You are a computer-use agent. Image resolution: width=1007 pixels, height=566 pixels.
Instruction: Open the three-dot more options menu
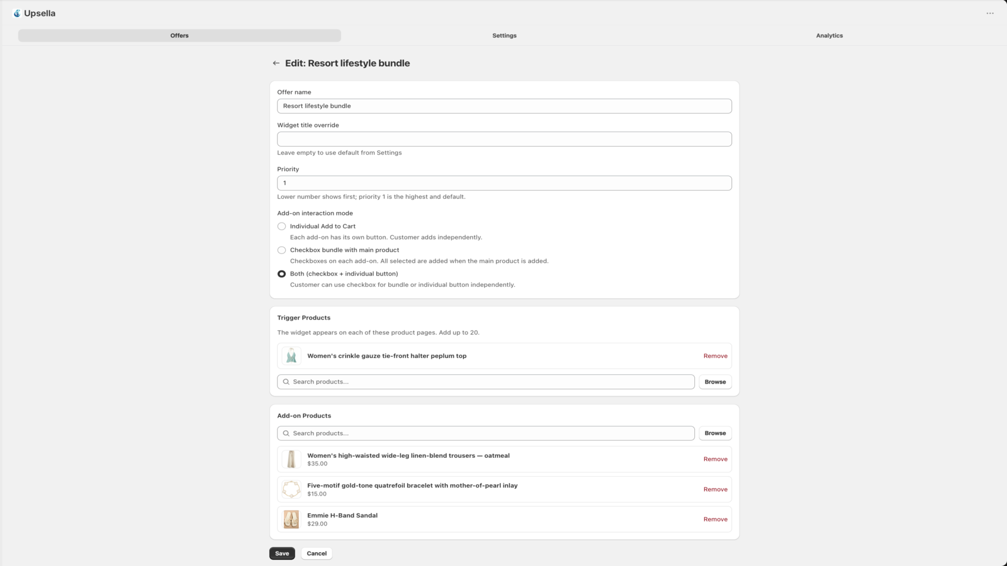click(x=990, y=13)
